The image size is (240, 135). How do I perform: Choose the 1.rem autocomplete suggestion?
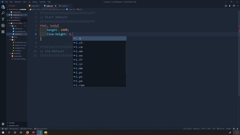tap(99, 85)
